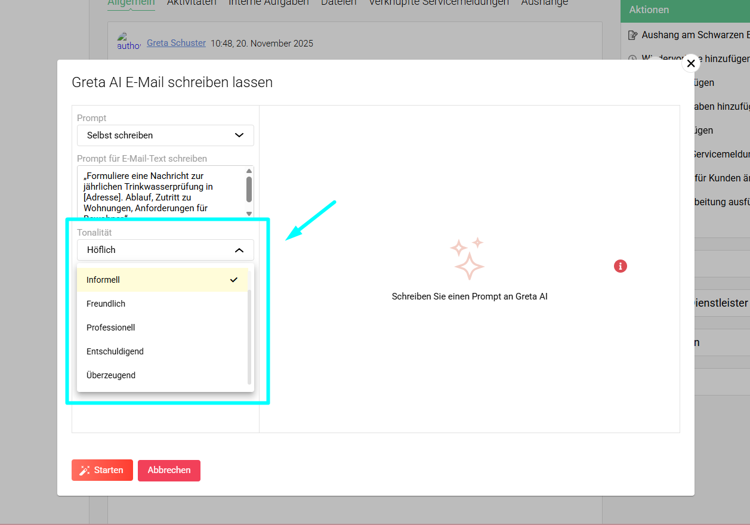
Task: Click the sparkle stars Greta AI icon
Action: tap(467, 258)
